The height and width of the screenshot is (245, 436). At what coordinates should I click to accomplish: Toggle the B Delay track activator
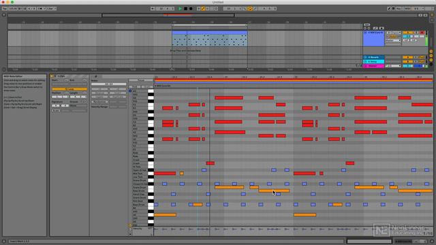408,61
